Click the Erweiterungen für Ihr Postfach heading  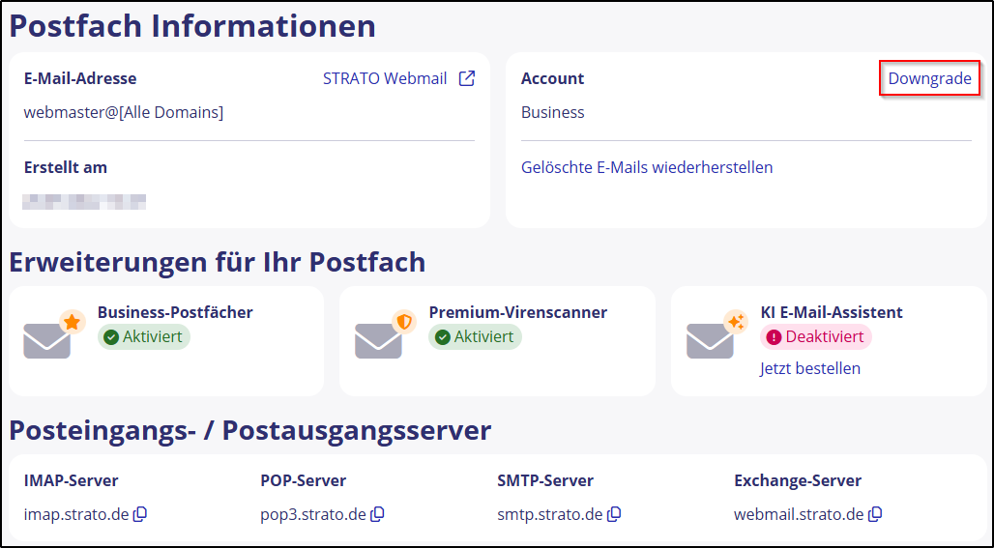coord(217,262)
